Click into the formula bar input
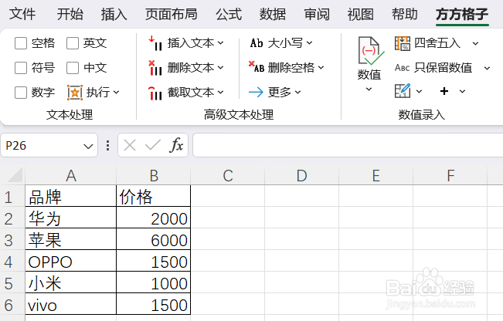 click(x=348, y=145)
